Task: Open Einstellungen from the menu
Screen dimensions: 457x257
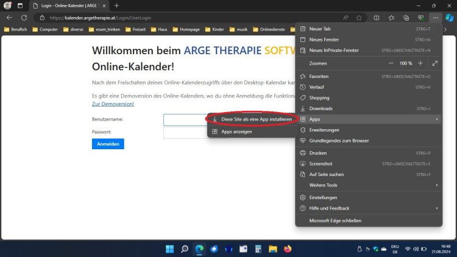Action: 369,197
